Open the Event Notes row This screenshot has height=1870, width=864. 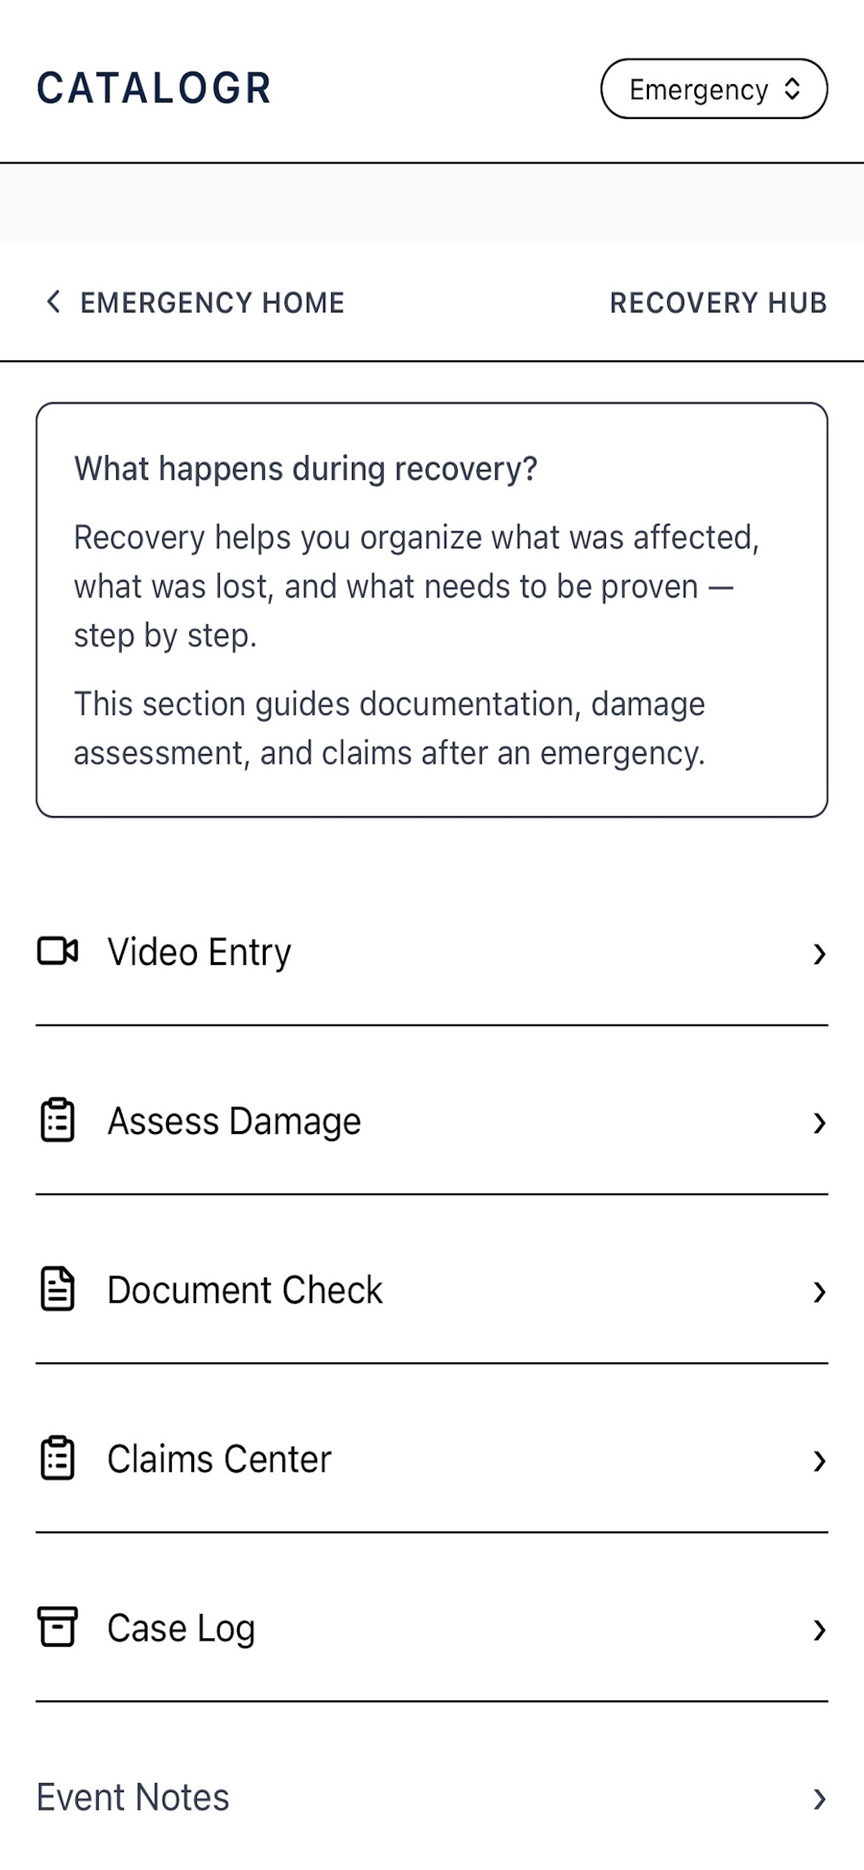[x=432, y=1798]
